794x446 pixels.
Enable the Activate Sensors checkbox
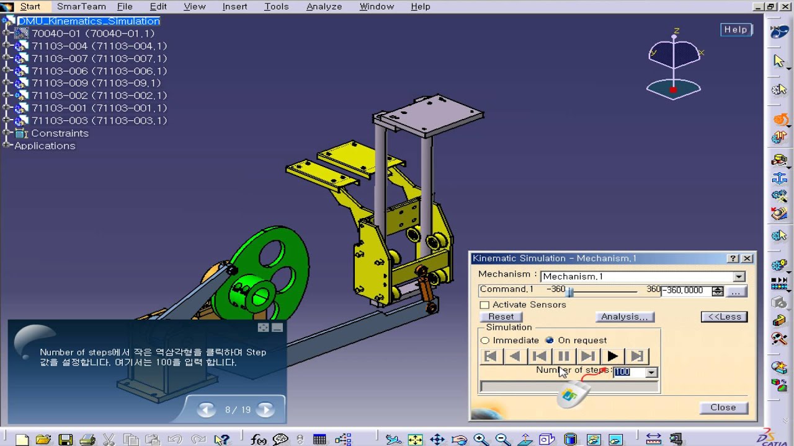tap(484, 305)
